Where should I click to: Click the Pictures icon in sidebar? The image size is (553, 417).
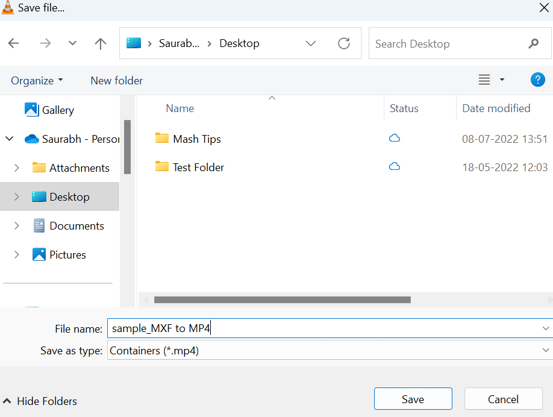coord(39,254)
